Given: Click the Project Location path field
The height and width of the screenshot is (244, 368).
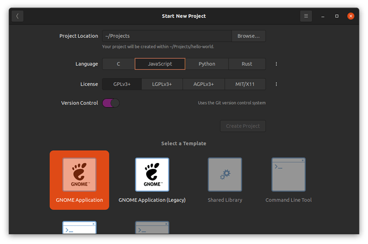Looking at the screenshot, I should (x=167, y=36).
